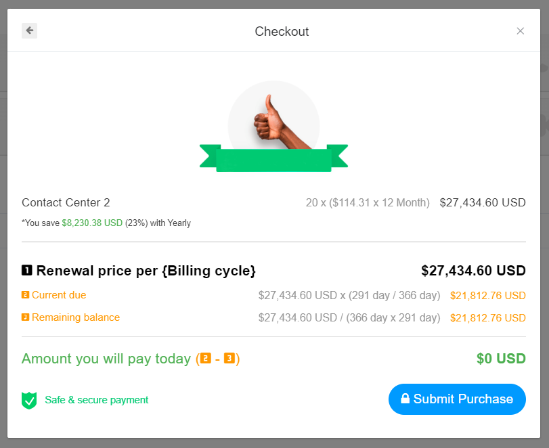The height and width of the screenshot is (448, 549).
Task: Click the Renewal price $27,434.60 USD total
Action: (473, 271)
